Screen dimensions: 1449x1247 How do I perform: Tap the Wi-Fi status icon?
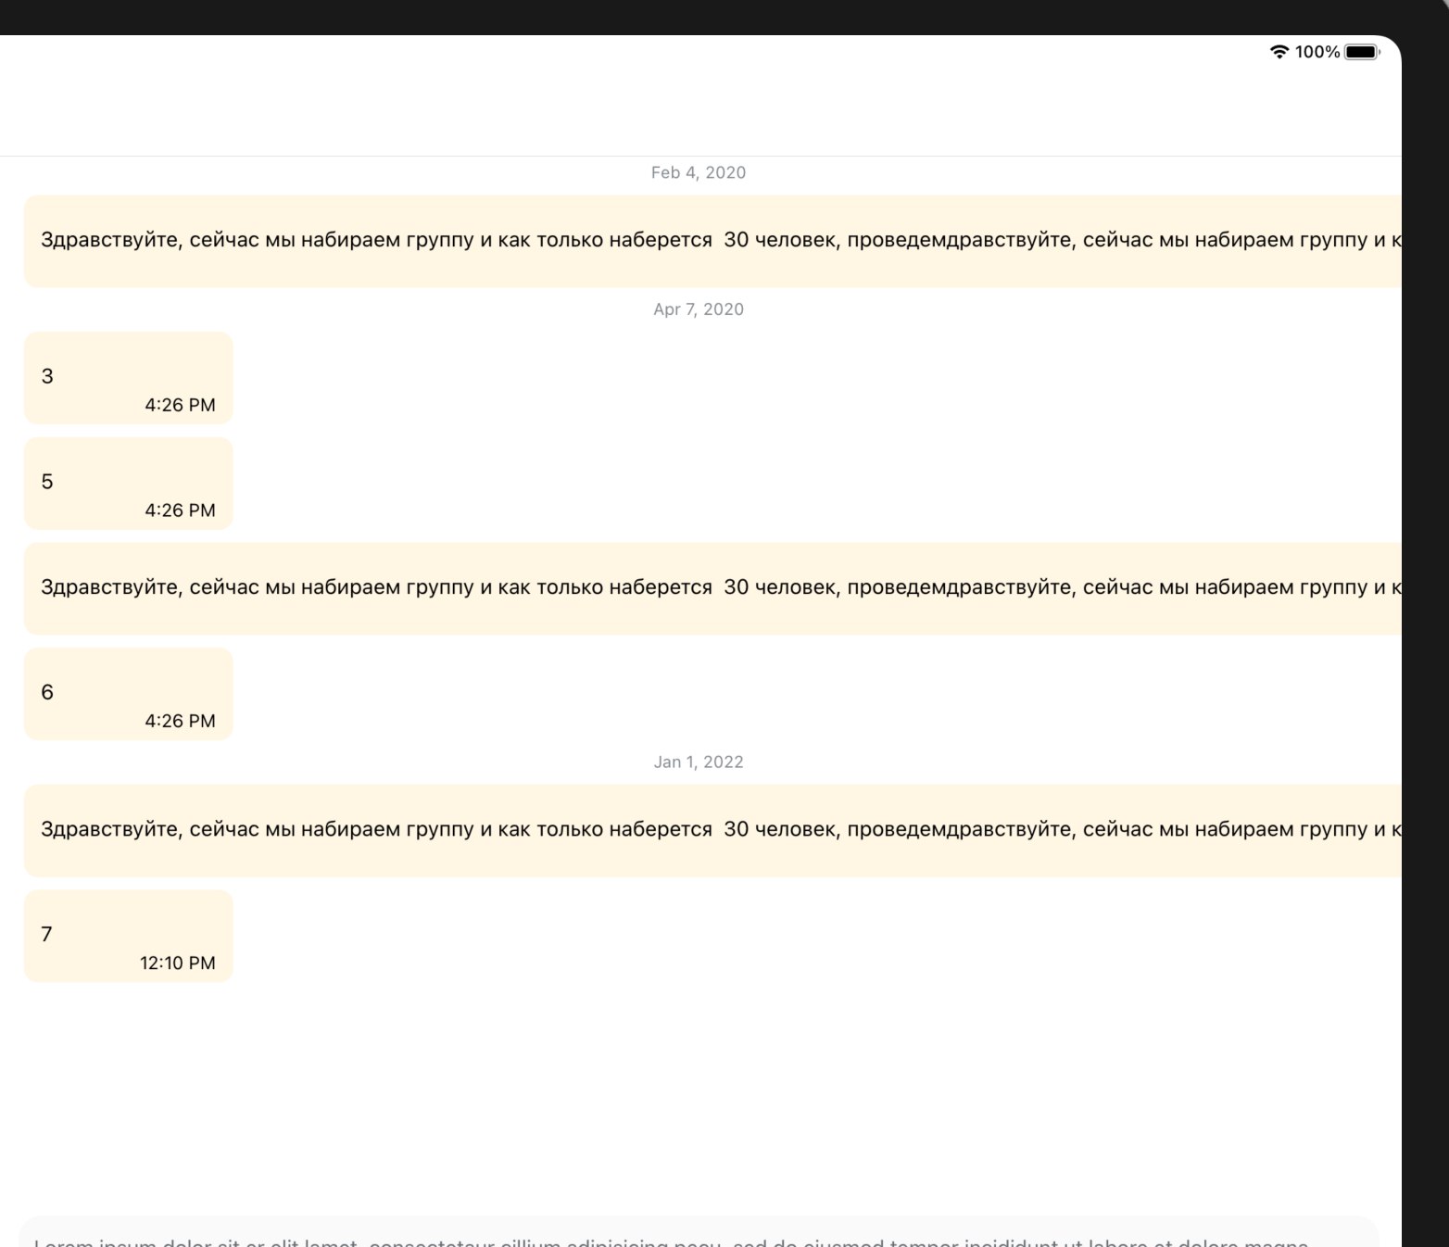click(x=1279, y=52)
